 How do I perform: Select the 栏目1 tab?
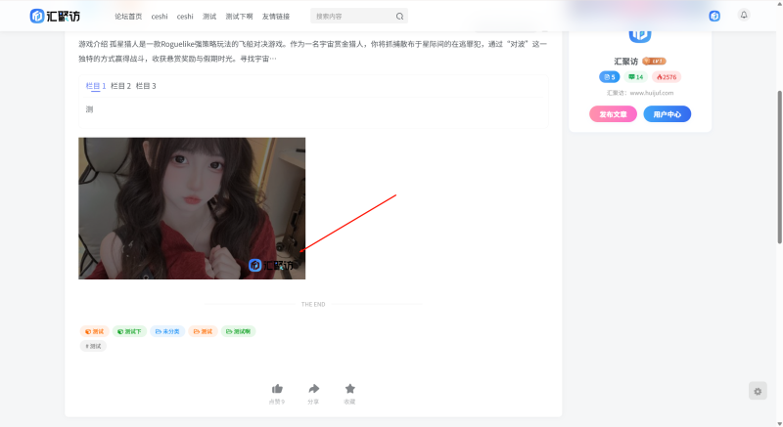click(96, 86)
